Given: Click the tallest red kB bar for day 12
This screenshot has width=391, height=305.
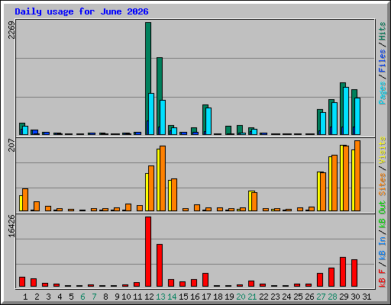Looking at the screenshot, I should 148,252.
